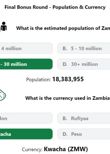110x154 pixels.
Task: Click the population value 18,383,955
Action: (x=68, y=79)
